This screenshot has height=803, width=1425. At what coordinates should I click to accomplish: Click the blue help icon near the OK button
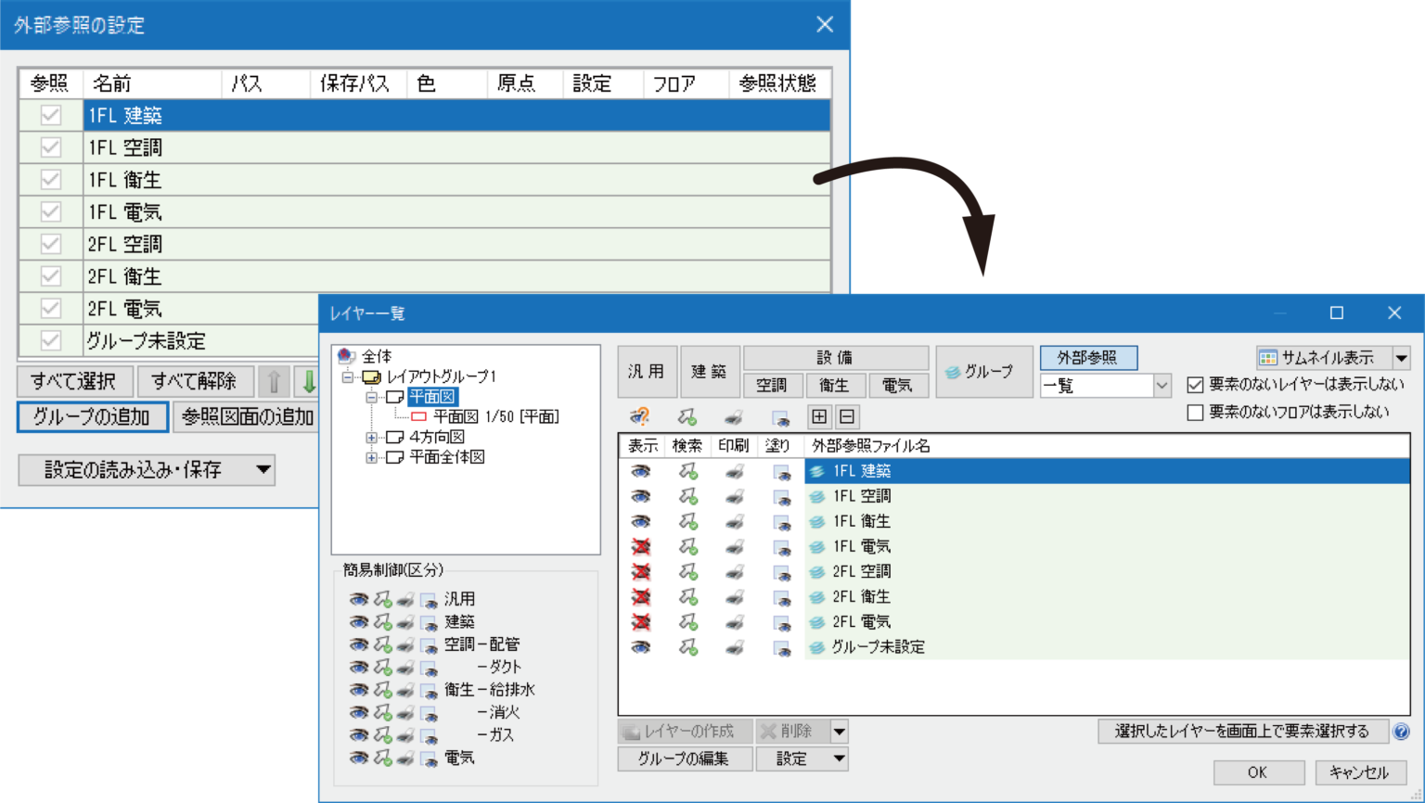(x=1401, y=732)
